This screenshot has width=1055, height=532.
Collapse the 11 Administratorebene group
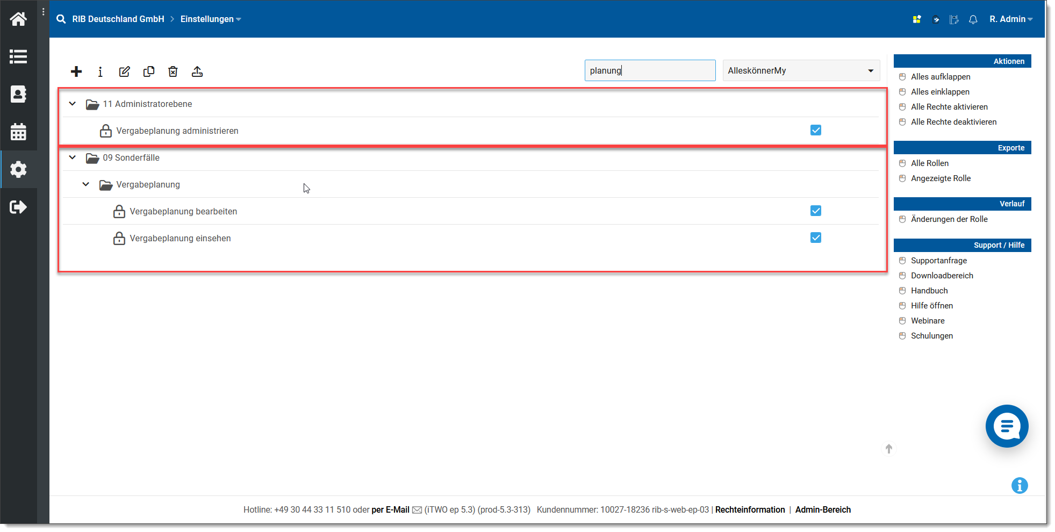pos(73,104)
